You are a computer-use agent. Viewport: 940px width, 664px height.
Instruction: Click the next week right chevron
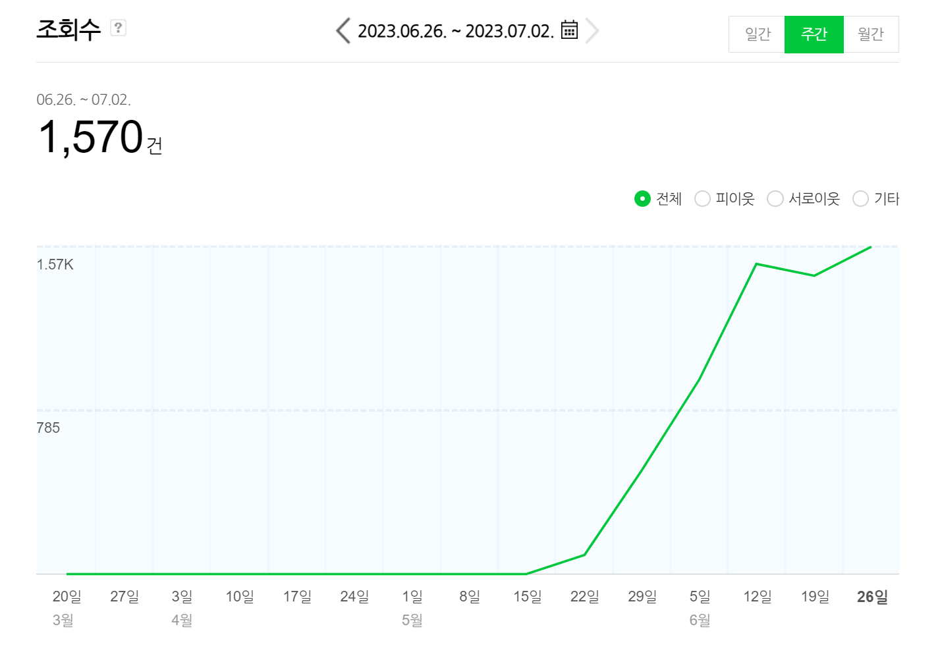[592, 31]
